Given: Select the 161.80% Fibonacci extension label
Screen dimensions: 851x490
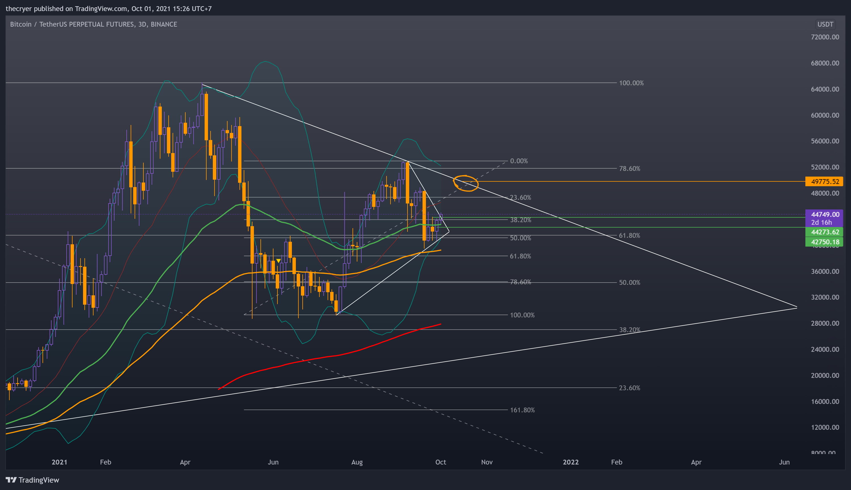Looking at the screenshot, I should tap(522, 410).
